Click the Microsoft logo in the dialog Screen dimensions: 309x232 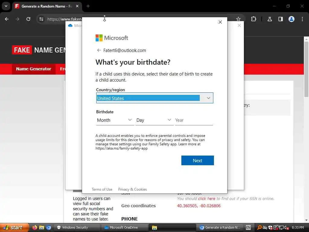[112, 38]
